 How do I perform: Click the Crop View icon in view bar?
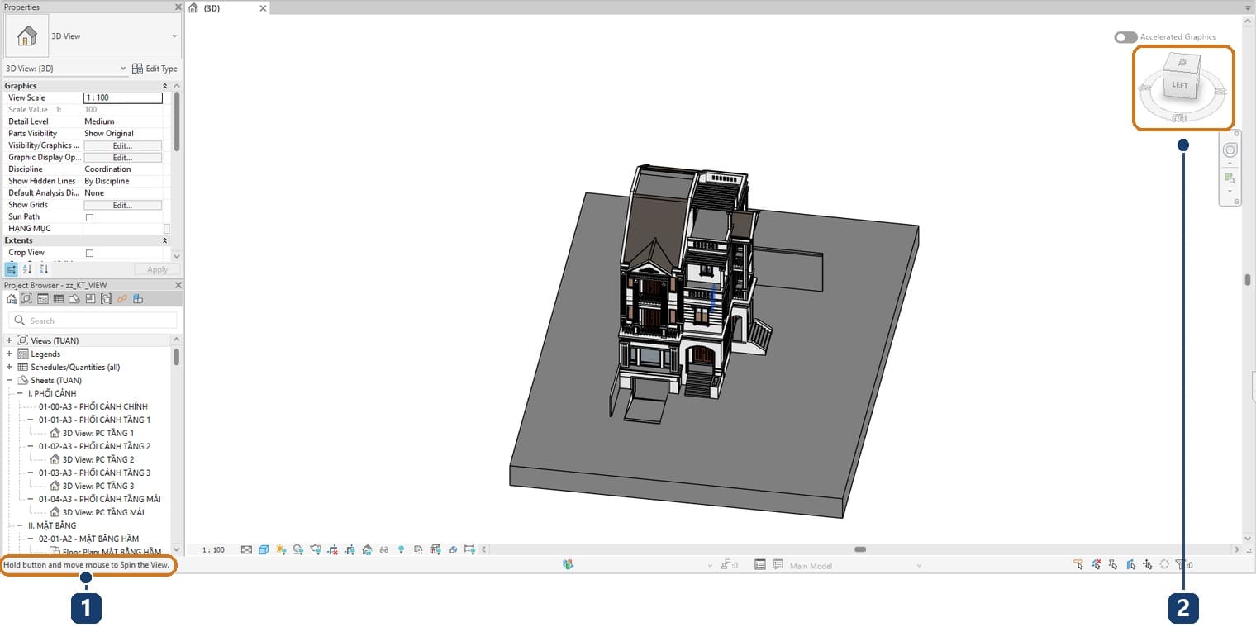point(332,549)
